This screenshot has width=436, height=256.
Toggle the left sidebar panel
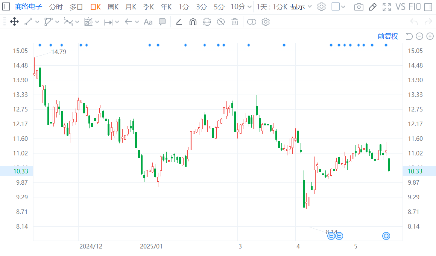pyautogui.click(x=6, y=6)
